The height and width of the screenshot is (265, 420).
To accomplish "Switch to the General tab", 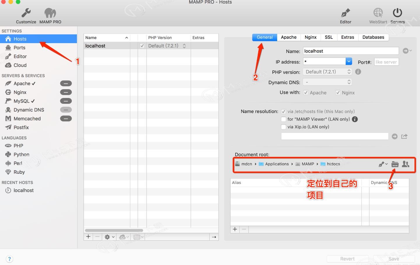I will point(265,37).
